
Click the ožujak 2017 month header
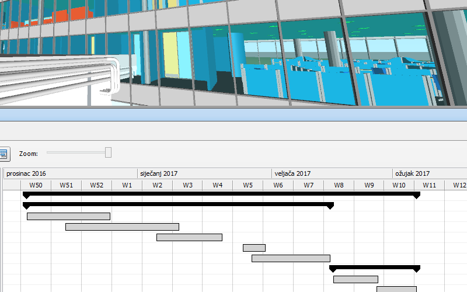pos(412,173)
